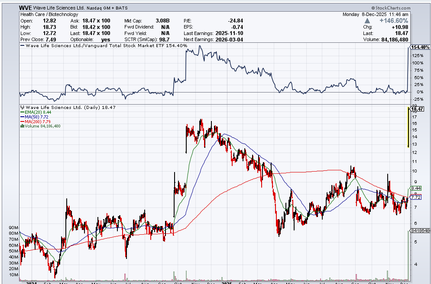The width and height of the screenshot is (431, 284).
Task: Click the P/E value -24.84
Action: [x=236, y=21]
